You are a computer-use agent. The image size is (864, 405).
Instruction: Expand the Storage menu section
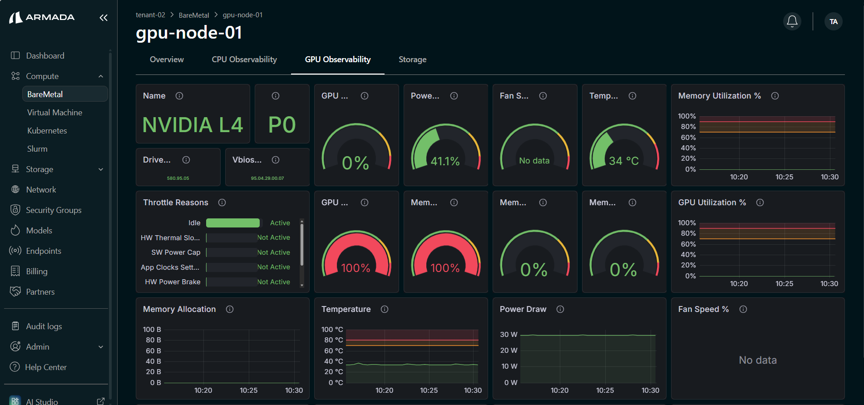101,169
